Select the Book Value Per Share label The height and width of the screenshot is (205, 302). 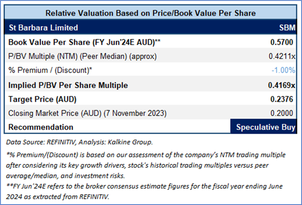tap(84, 42)
